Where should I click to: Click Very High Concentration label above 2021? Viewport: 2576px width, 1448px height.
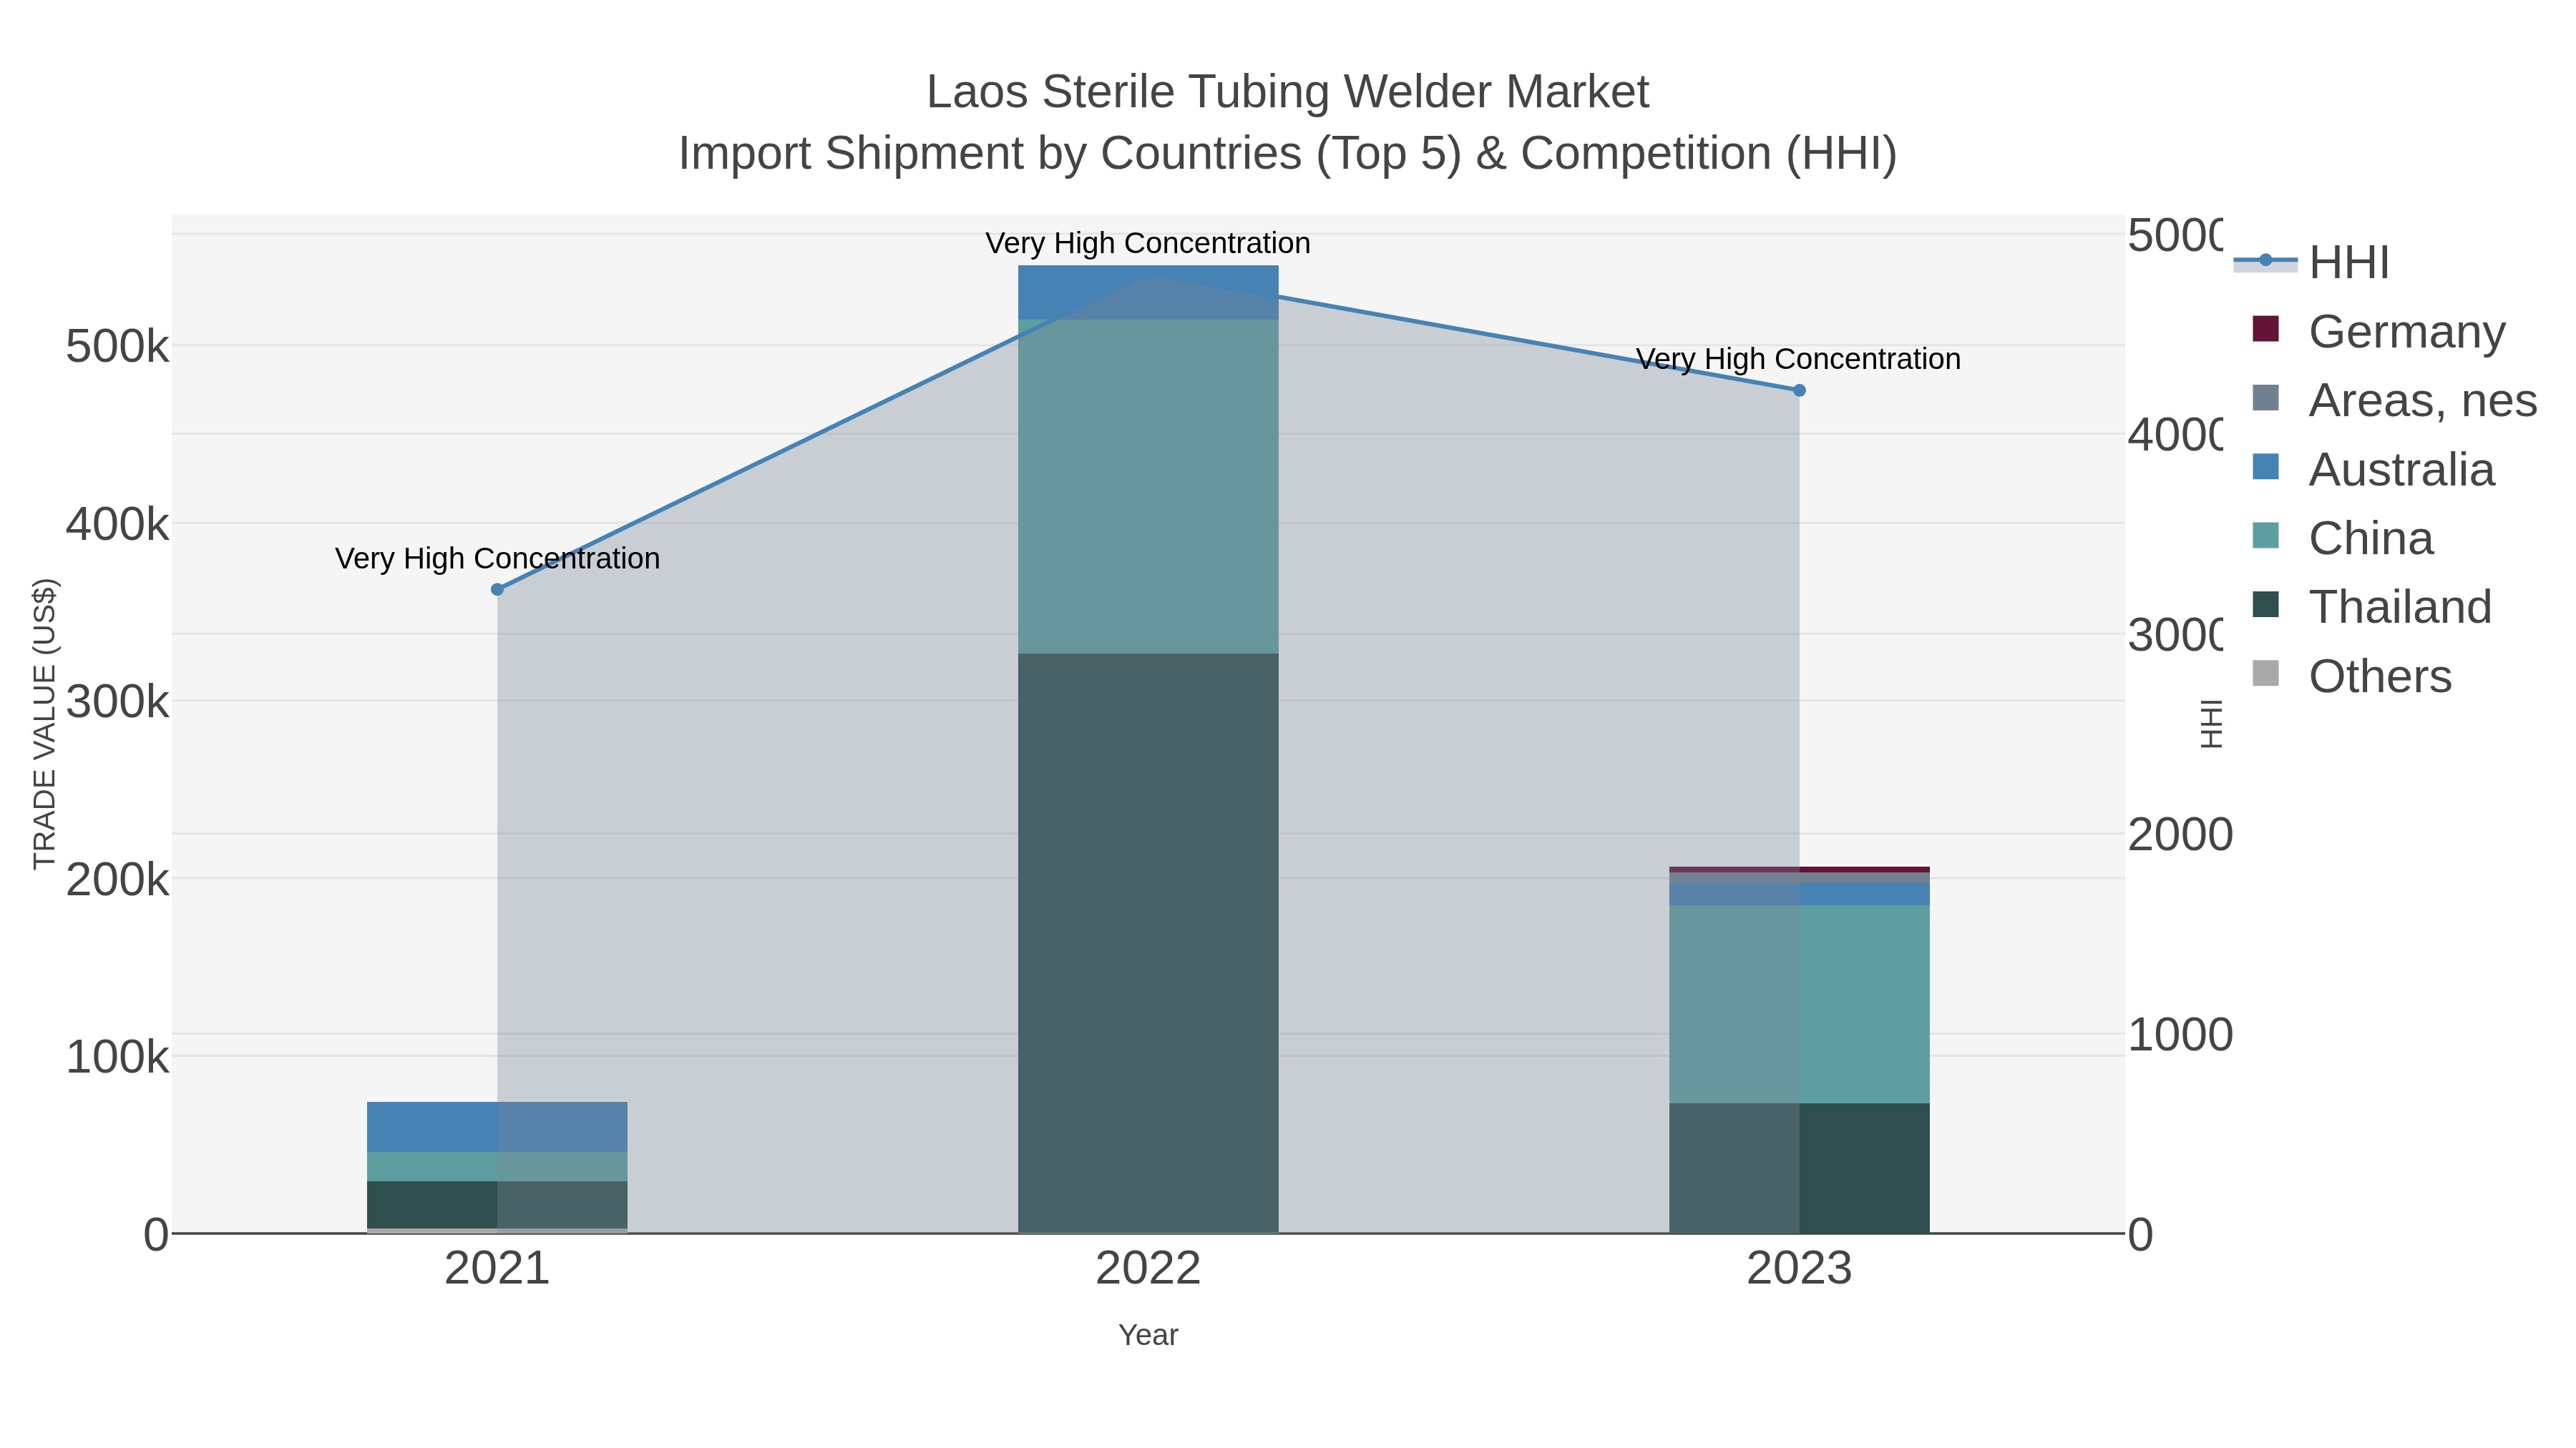(497, 558)
